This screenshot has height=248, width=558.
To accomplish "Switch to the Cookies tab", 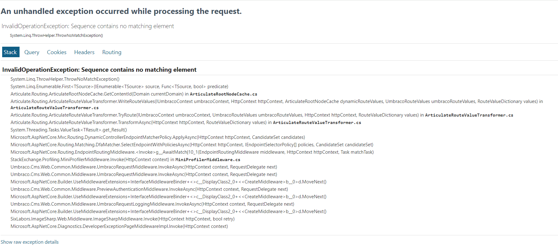I will point(57,52).
